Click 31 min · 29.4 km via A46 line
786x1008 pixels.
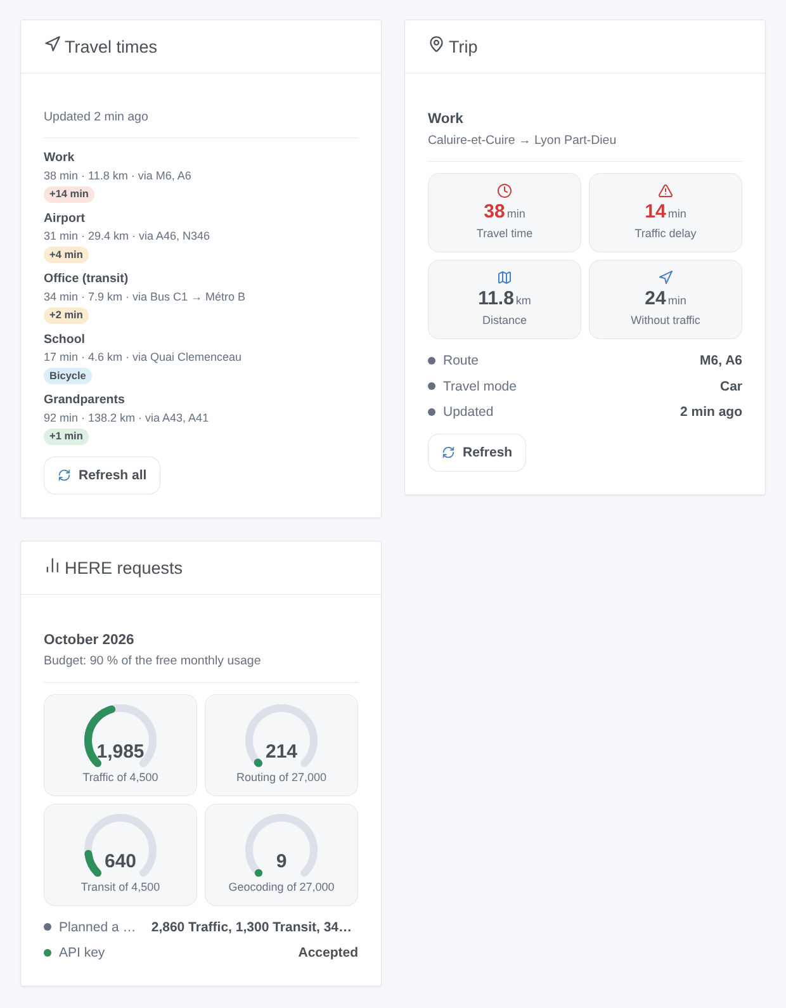(127, 236)
